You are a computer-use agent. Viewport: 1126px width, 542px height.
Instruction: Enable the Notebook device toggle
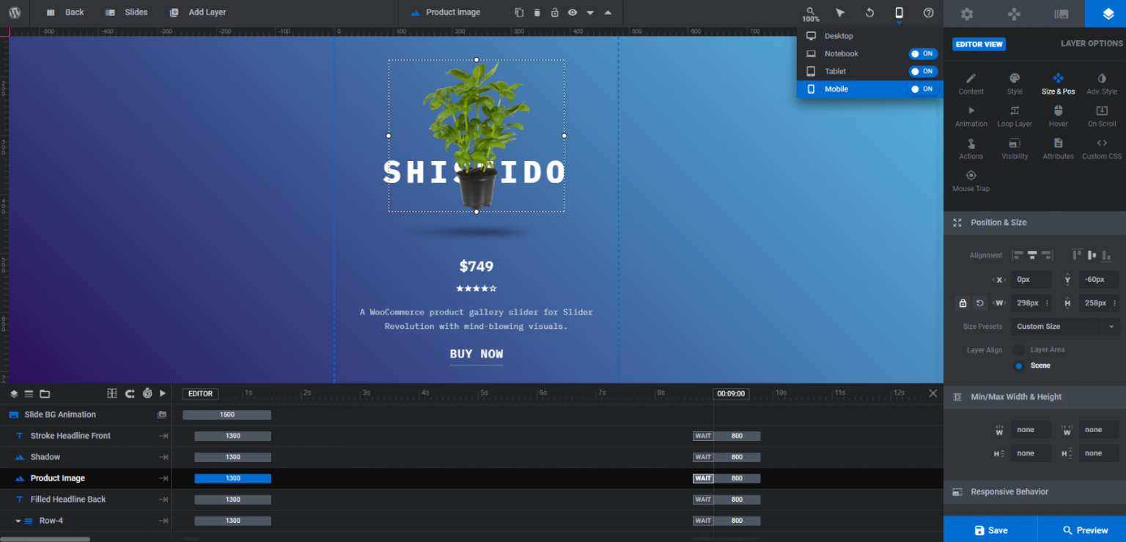(922, 53)
